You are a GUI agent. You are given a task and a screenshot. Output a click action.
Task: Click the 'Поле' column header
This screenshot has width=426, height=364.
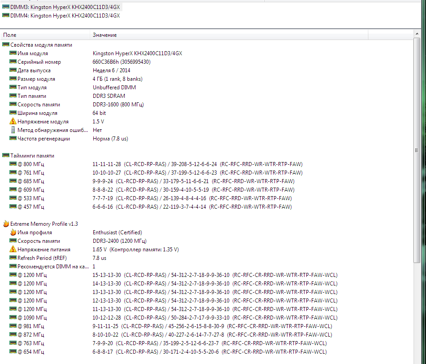point(45,35)
